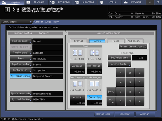Open the Papel en color setting
The width and height of the screenshot is (162, 121).
pos(21,64)
